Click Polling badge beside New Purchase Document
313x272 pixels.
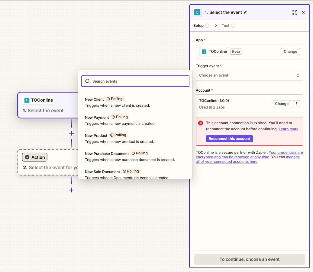(140, 153)
